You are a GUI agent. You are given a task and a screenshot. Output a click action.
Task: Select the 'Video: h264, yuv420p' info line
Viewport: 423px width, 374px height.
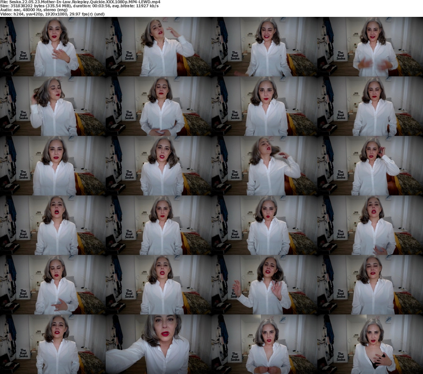pyautogui.click(x=52, y=14)
